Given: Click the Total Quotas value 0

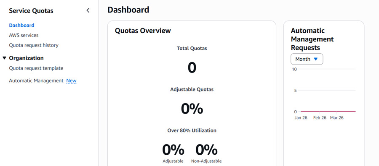Looking at the screenshot, I should pos(192,67).
